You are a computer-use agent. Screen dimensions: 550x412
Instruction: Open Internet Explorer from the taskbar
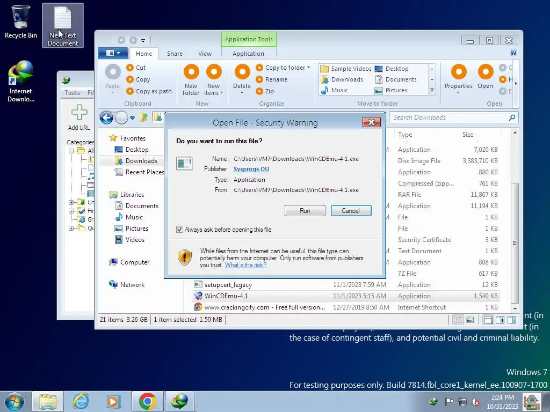(81, 401)
